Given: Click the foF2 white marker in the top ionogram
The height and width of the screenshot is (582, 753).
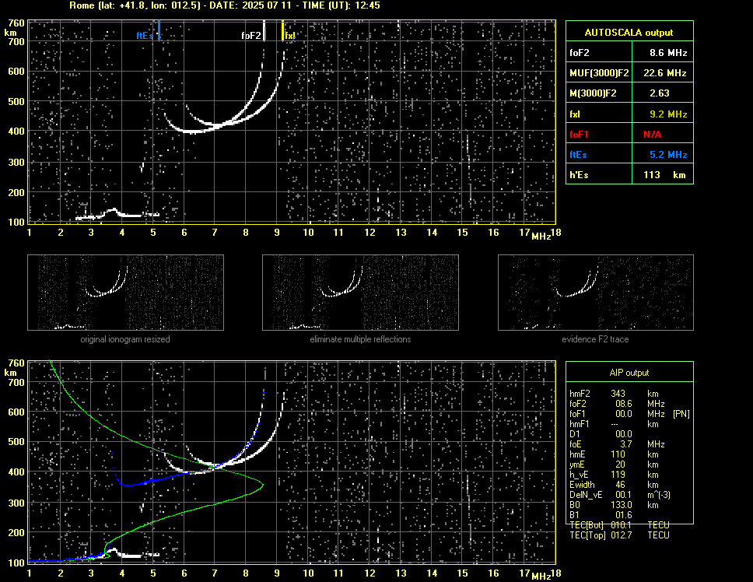Looking at the screenshot, I should coord(264,30).
